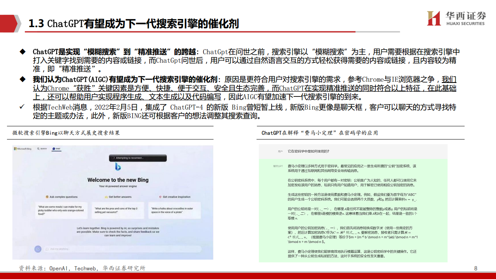Click the caption 'ChatGPT在解释"费马小定理"在密码学的应用'

(320, 133)
